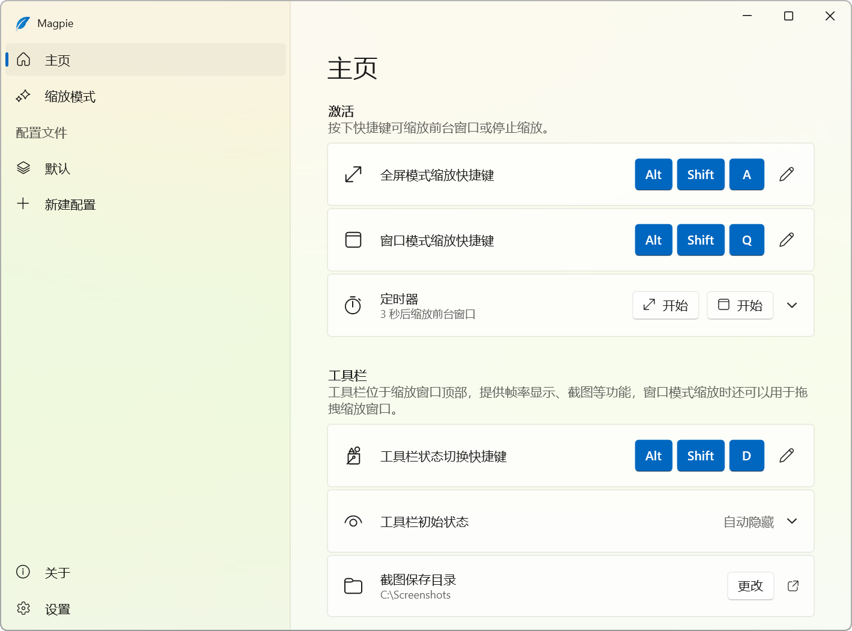Click the folder icon for 截图保存目录

(x=353, y=586)
